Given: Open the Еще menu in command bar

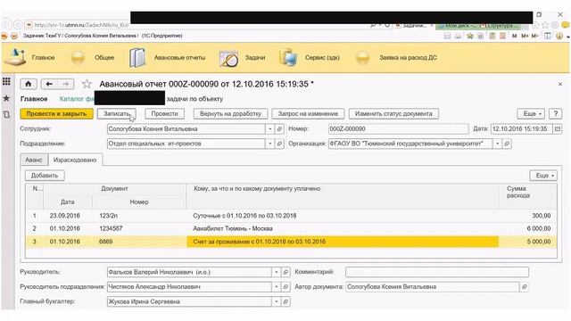Looking at the screenshot, I should click(x=531, y=113).
